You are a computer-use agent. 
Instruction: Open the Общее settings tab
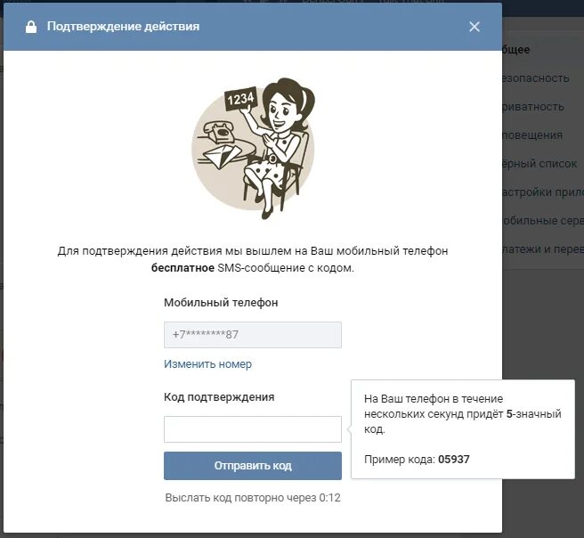515,50
